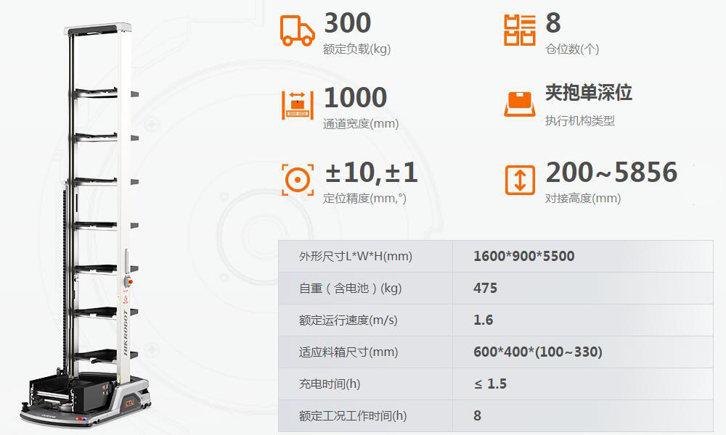The image size is (726, 435).
Task: Select the 600*400*(100~330) tote size cell
Action: point(537,352)
